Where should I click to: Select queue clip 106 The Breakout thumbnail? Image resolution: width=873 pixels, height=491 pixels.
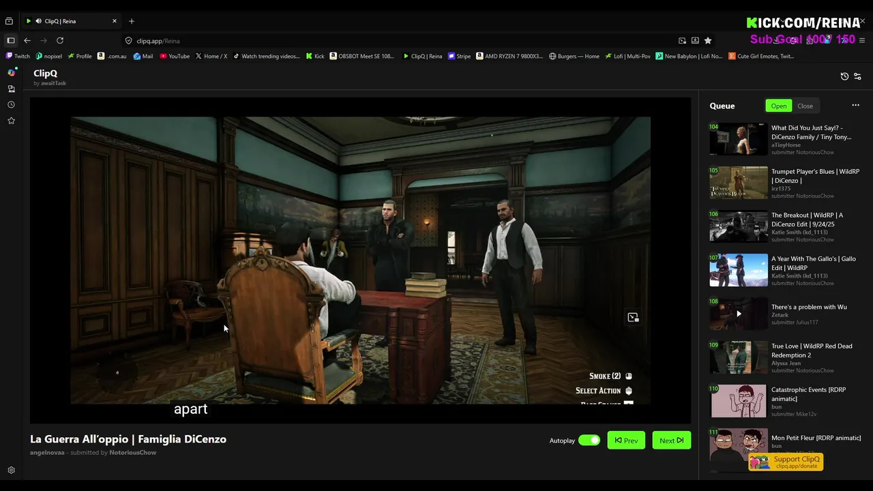pos(738,226)
